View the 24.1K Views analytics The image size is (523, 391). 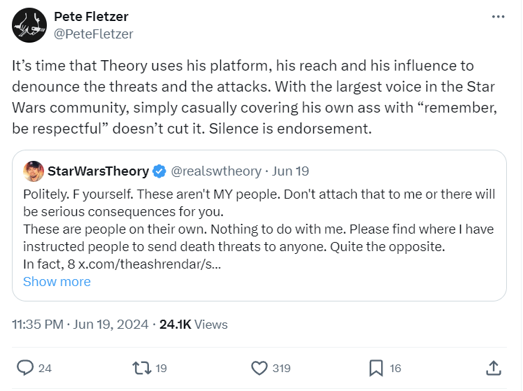click(x=194, y=325)
